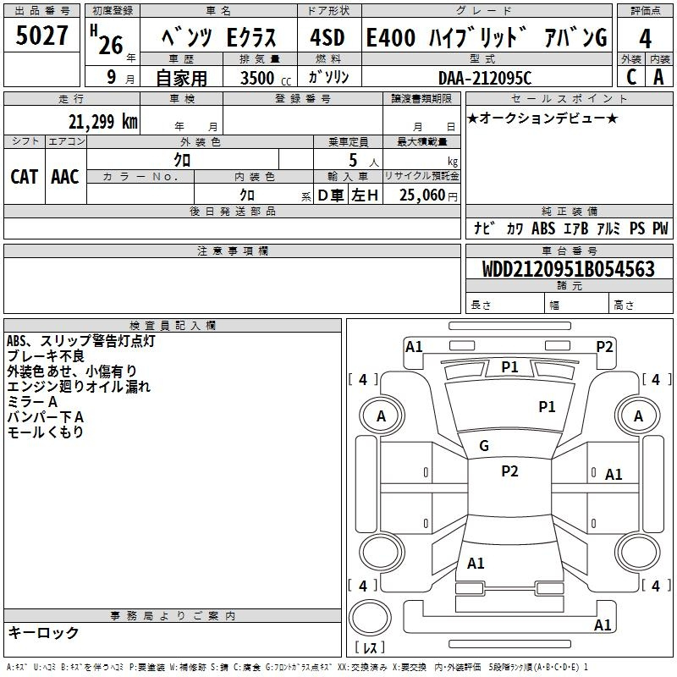Click the car name ベンツ Eクラス
This screenshot has height=677, width=677.
218,37
